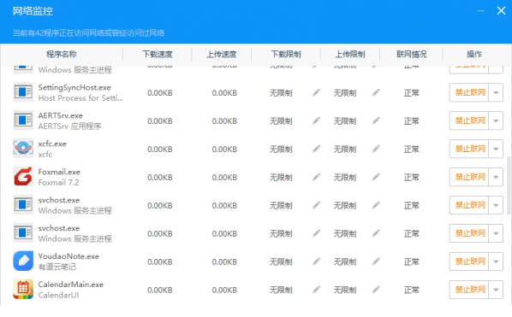Edit download limit pencil for YoudaoNote.exe

click(316, 261)
